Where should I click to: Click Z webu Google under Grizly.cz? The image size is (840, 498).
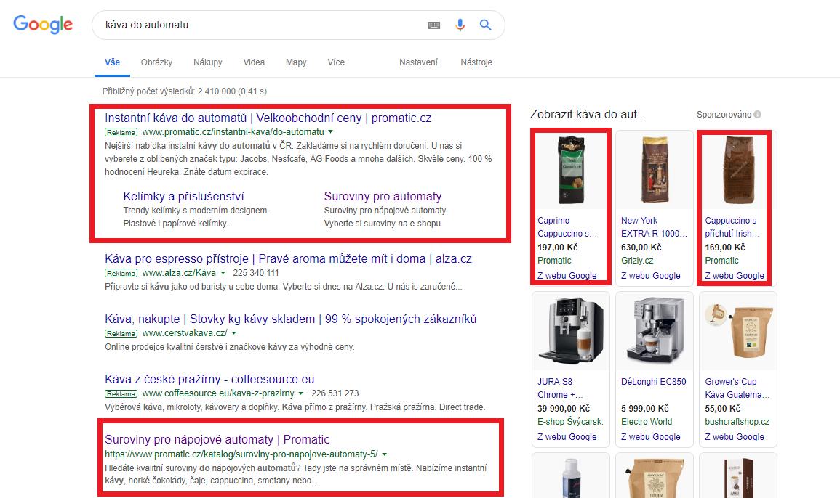(x=650, y=275)
